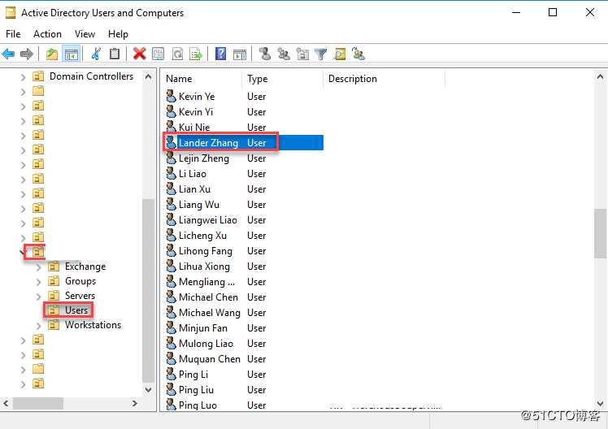
Task: Toggle the action pane toolbar icon
Action: [240, 54]
